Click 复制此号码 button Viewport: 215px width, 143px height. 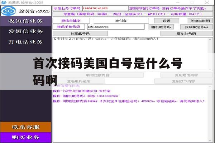pos(186,34)
